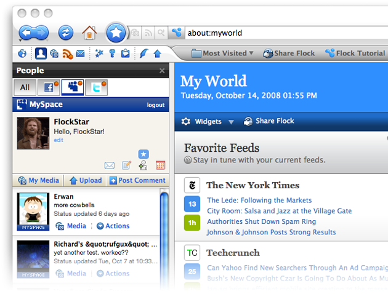This screenshot has width=388, height=294.
Task: Open the Most Visited bookmarks dropdown
Action: point(222,53)
